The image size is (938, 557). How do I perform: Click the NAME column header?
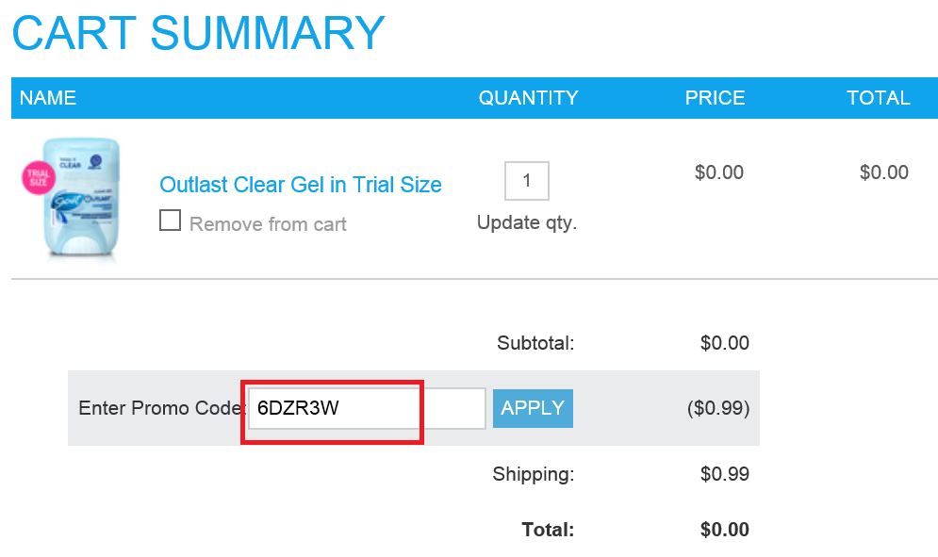click(x=48, y=97)
